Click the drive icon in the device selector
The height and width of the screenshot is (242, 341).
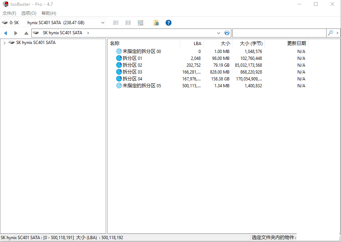(x=5, y=22)
